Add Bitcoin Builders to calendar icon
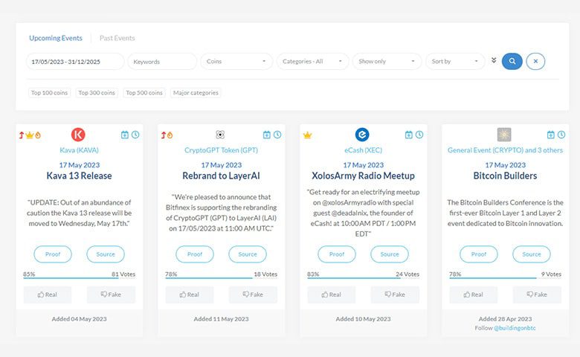This screenshot has width=580, height=357. tap(551, 135)
